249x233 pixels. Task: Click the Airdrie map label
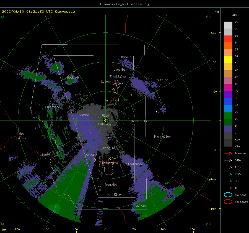tap(109, 148)
